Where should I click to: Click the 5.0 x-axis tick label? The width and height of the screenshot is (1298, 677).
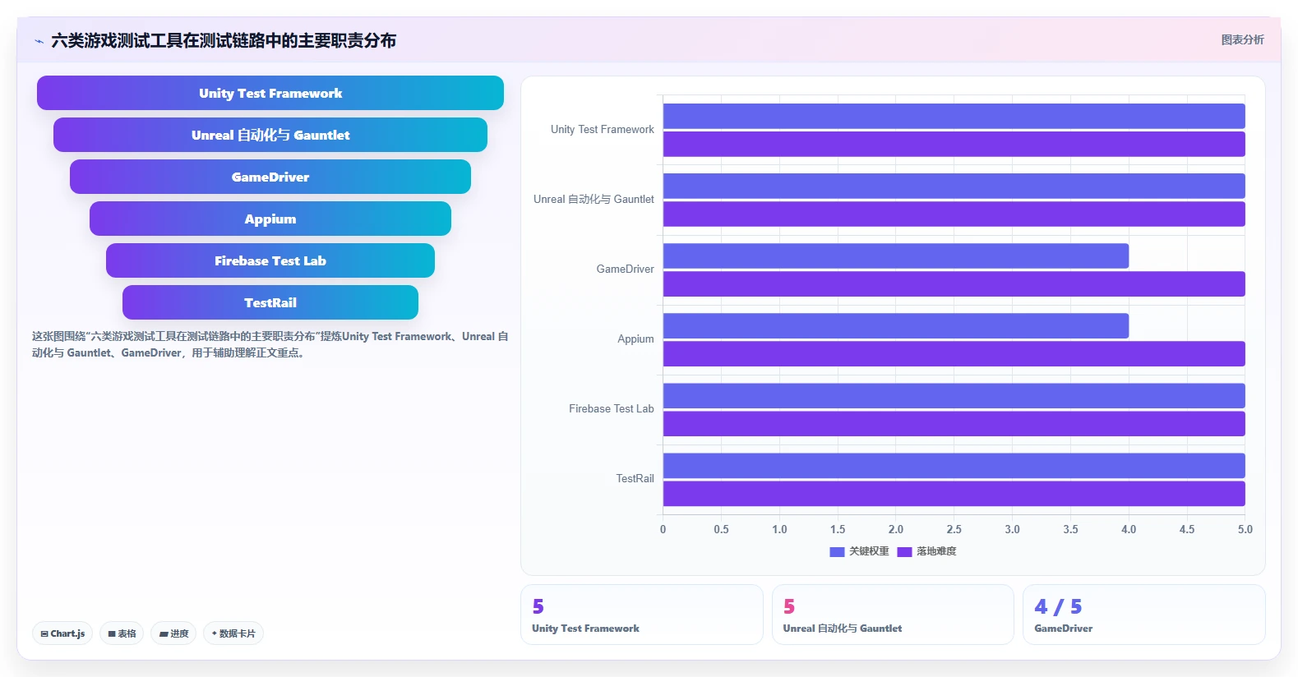click(1245, 530)
